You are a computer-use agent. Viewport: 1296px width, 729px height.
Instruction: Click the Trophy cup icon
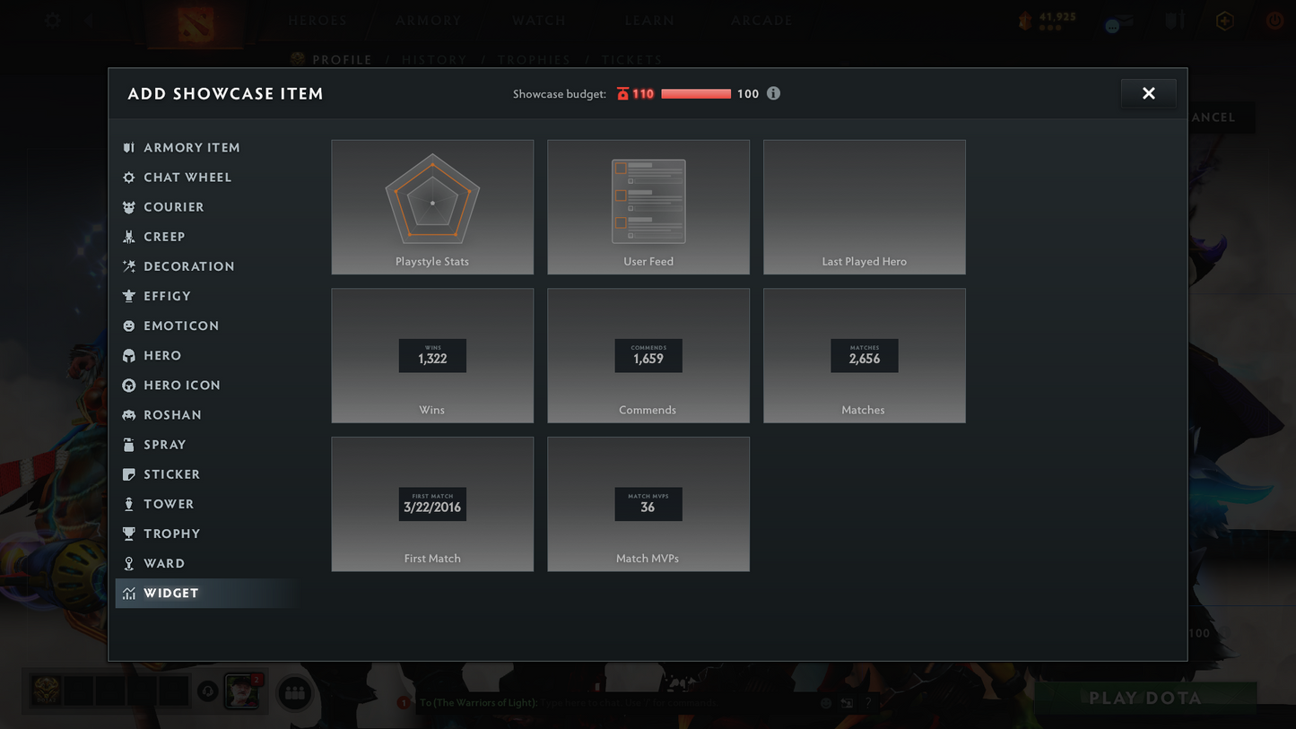click(129, 534)
